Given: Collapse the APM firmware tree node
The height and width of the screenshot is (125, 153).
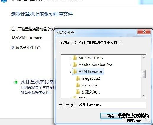Looking at the screenshot, I should click(x=71, y=72).
